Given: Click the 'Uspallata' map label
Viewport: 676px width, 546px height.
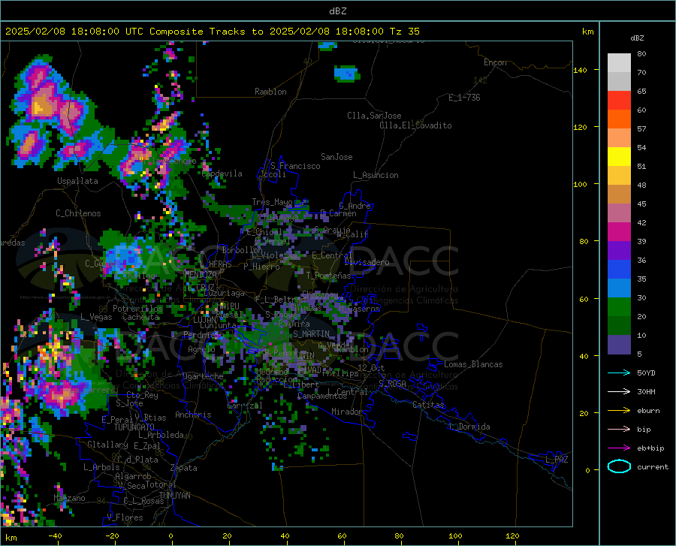Looking at the screenshot, I should tap(77, 181).
